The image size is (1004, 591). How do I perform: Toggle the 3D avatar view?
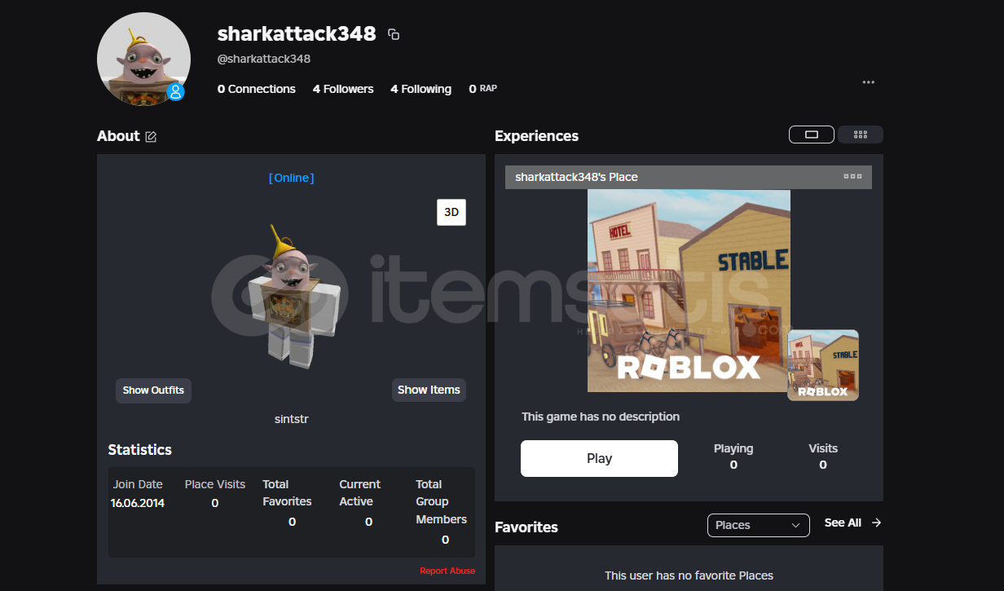pos(451,212)
